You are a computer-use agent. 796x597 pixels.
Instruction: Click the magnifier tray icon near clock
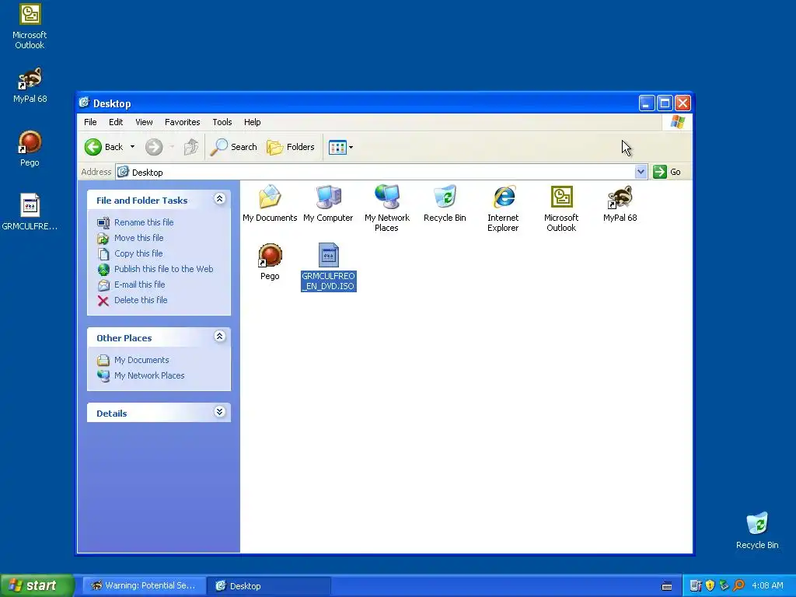pyautogui.click(x=738, y=586)
